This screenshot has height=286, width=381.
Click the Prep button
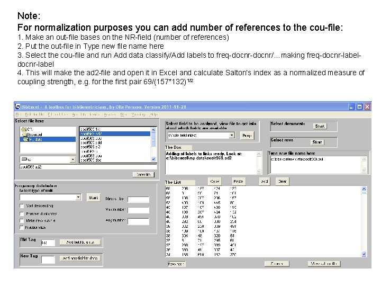click(x=247, y=136)
